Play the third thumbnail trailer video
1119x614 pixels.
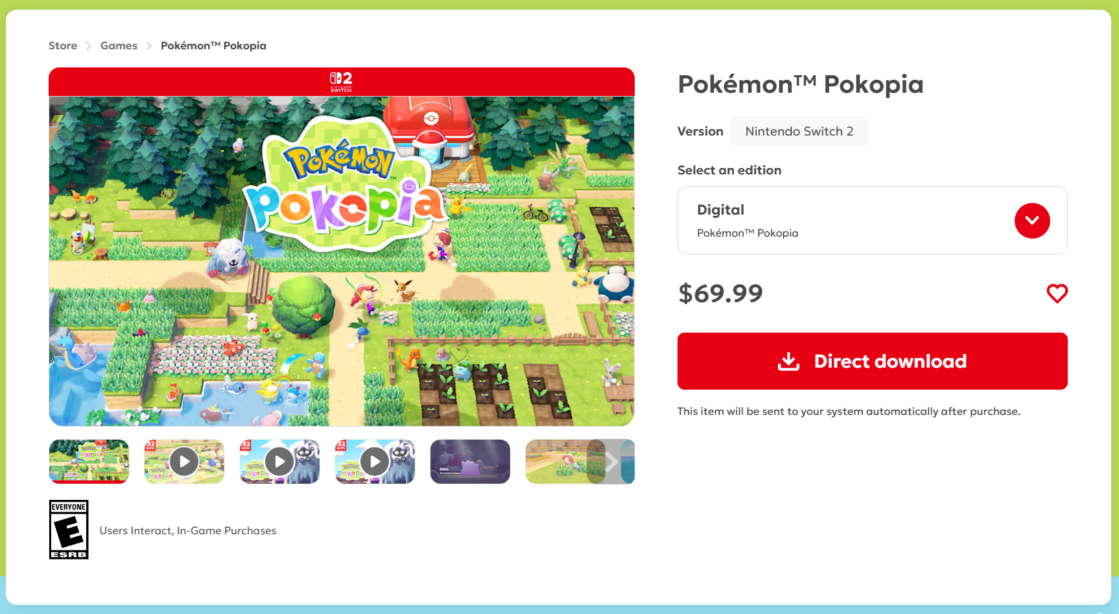coord(279,462)
